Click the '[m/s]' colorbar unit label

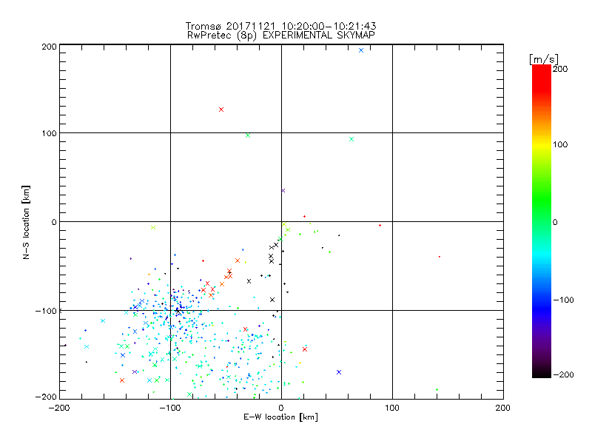click(x=544, y=59)
